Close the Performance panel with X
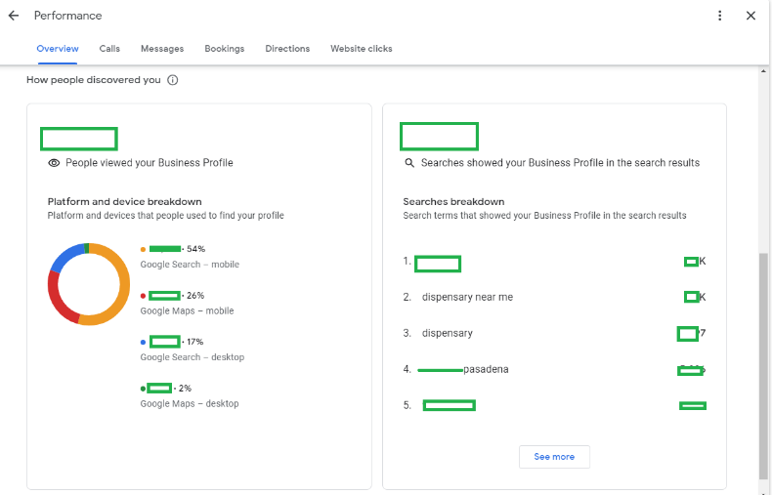This screenshot has height=495, width=772. pos(751,16)
